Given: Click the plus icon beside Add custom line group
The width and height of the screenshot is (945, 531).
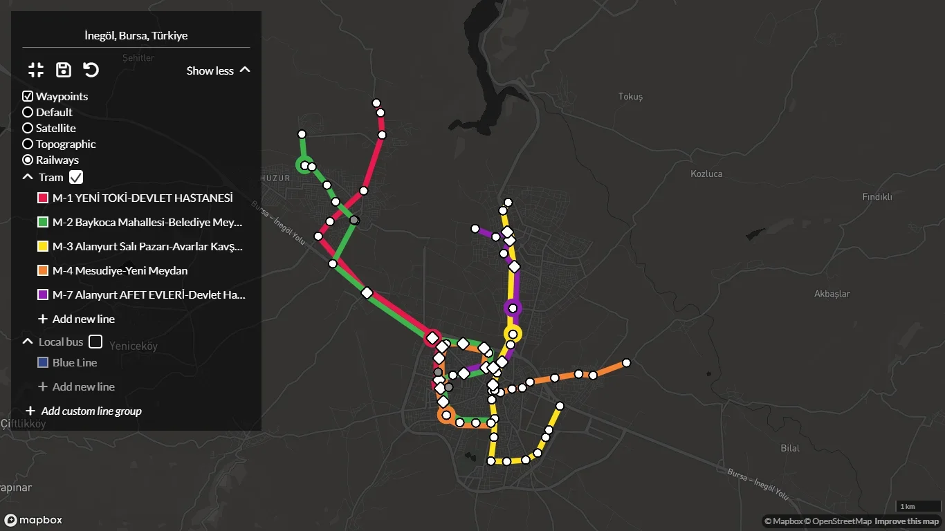Looking at the screenshot, I should 30,411.
